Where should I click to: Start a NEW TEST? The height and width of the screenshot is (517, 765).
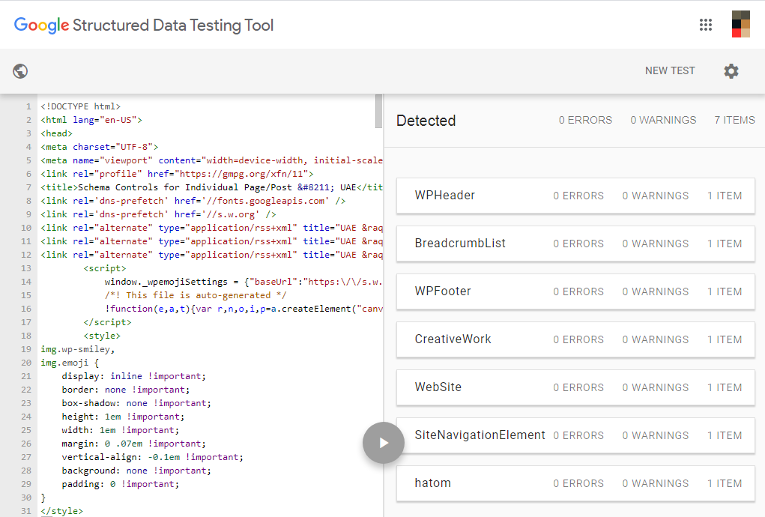pos(670,71)
